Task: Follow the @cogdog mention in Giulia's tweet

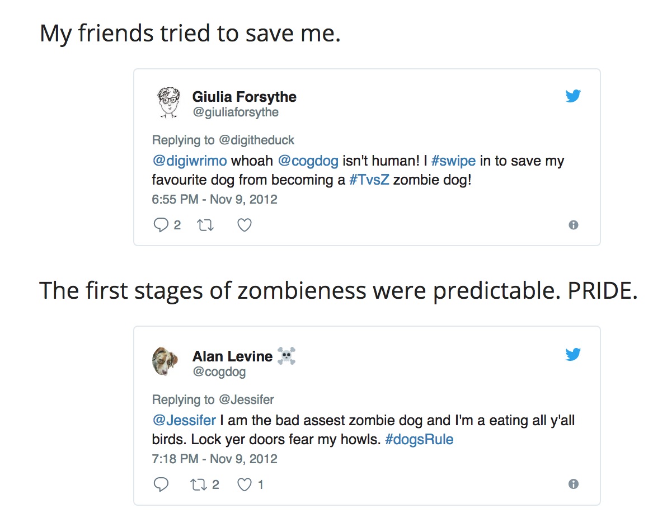Action: tap(308, 161)
